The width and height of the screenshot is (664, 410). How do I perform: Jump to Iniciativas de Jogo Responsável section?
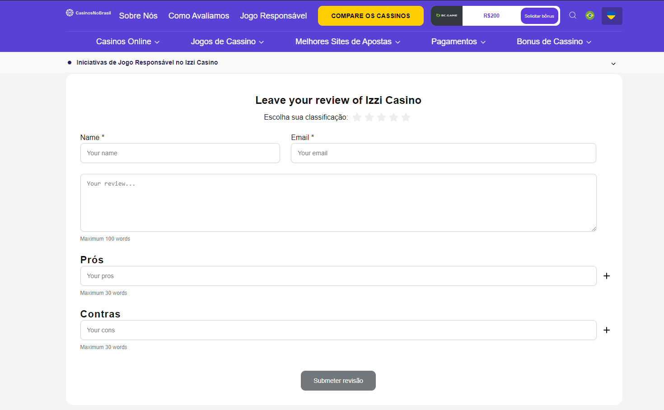pos(147,62)
